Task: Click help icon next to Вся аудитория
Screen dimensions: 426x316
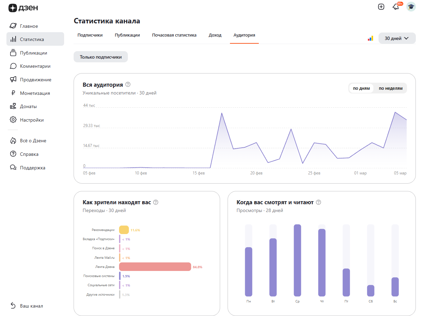Action: pyautogui.click(x=128, y=85)
